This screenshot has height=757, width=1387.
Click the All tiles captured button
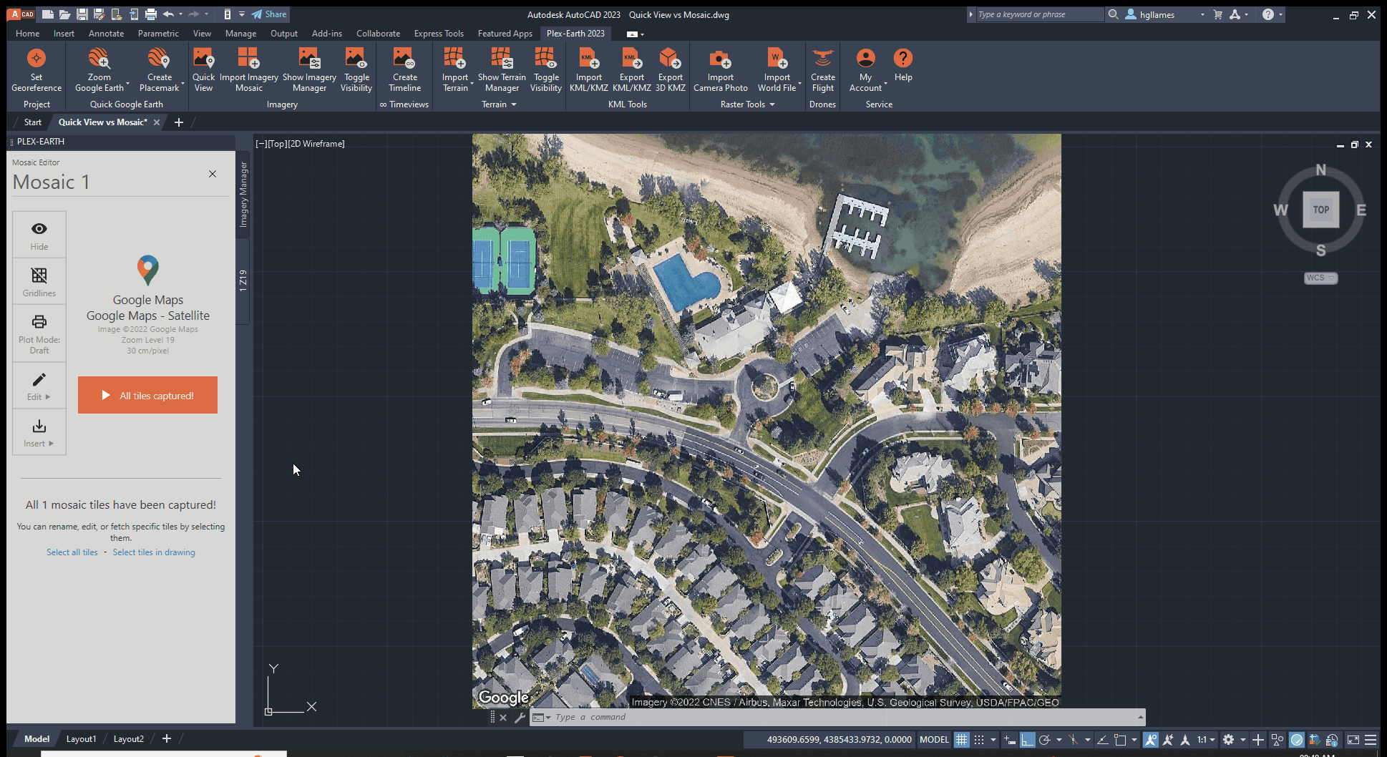pyautogui.click(x=147, y=395)
